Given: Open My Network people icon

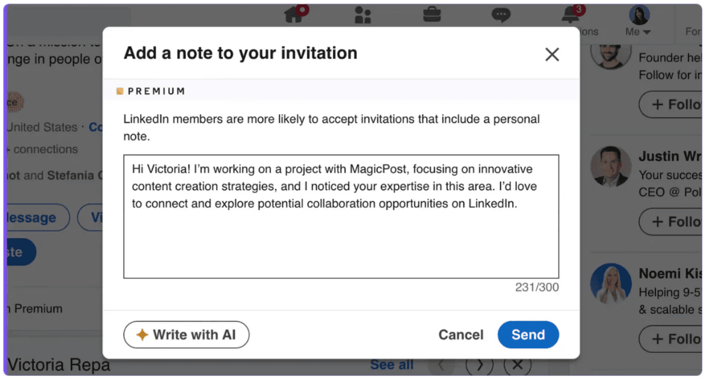Looking at the screenshot, I should [363, 15].
